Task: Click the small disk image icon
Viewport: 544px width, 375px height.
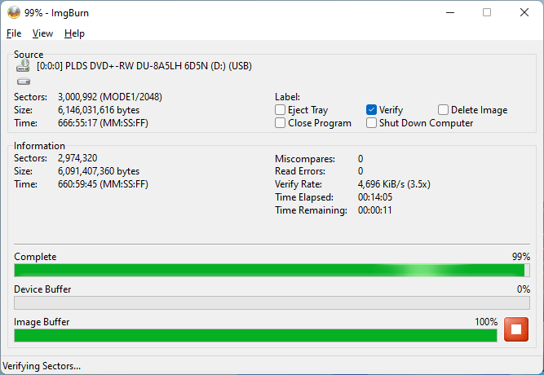Action: point(23,82)
